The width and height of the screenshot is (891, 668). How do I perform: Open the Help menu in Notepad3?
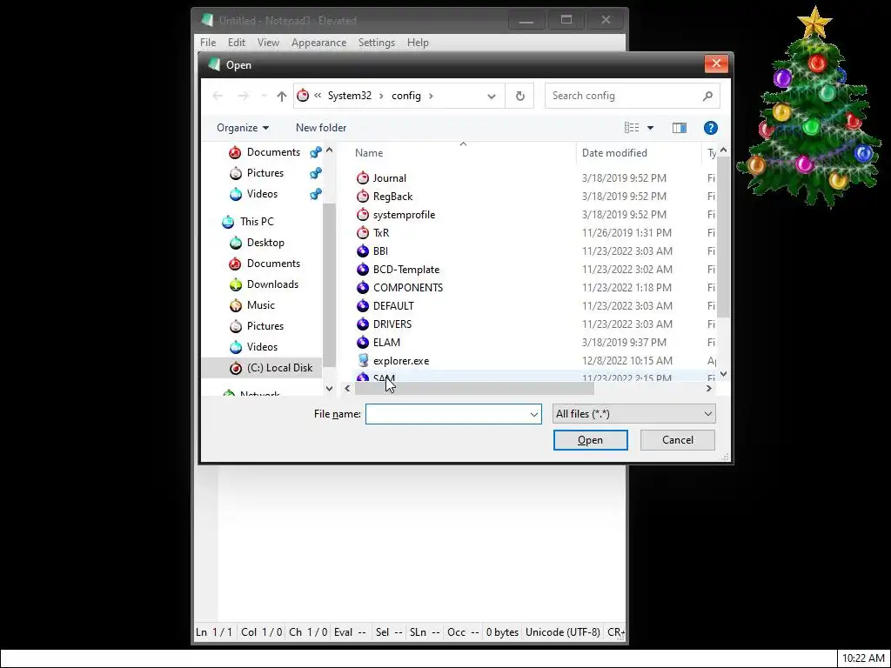418,43
